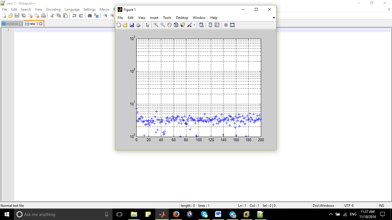Image resolution: width=392 pixels, height=220 pixels.
Task: Click Notepad++ Cut scissors icon
Action: coord(52,16)
